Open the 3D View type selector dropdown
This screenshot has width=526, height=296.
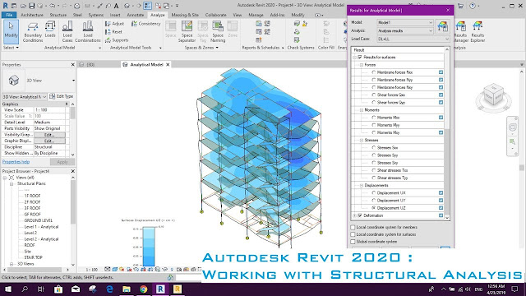pyautogui.click(x=73, y=81)
